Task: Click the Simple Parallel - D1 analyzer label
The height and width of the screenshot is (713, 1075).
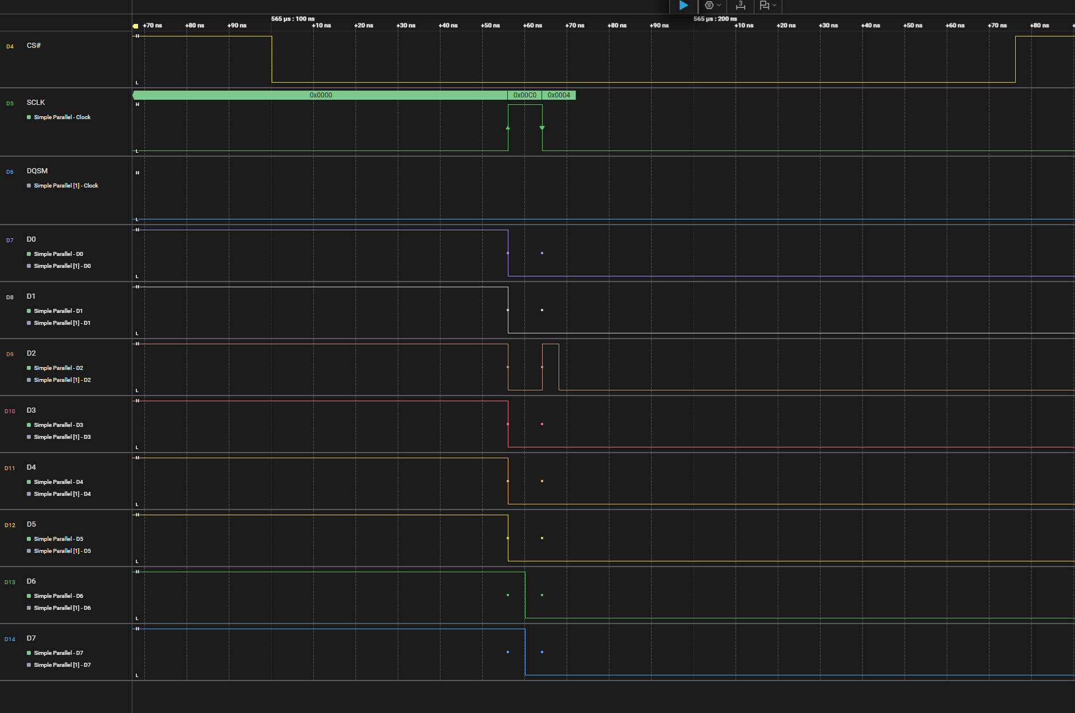Action: 58,311
